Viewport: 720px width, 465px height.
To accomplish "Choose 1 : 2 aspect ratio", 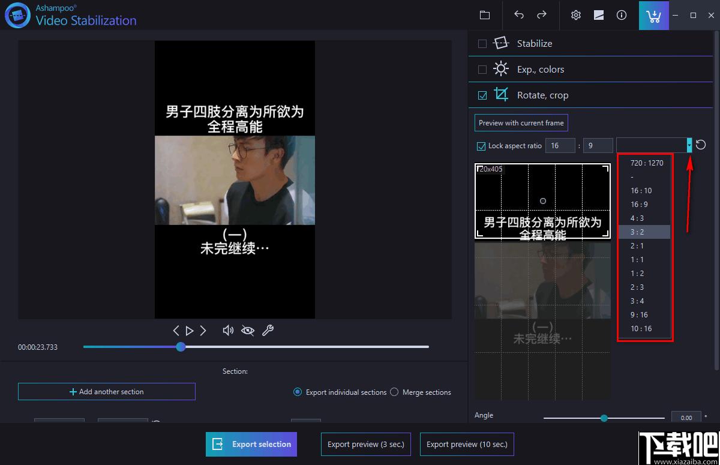I will coord(644,274).
